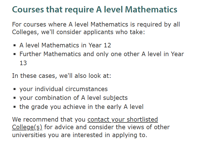Click the bullet marker beside 'your individual circumstances'
This screenshot has height=145, width=201.
(15, 89)
